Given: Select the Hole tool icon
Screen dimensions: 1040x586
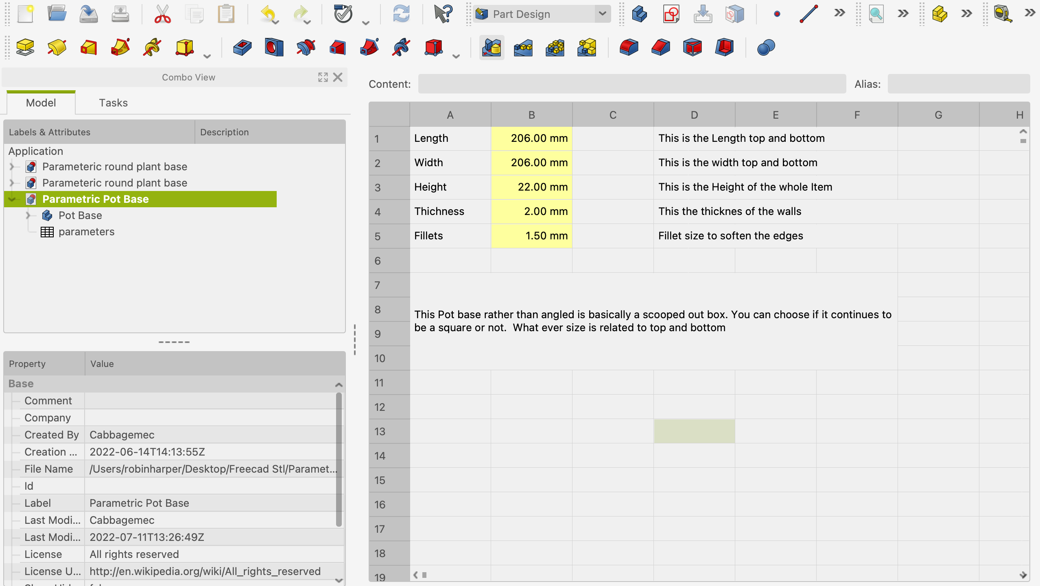Looking at the screenshot, I should [274, 48].
